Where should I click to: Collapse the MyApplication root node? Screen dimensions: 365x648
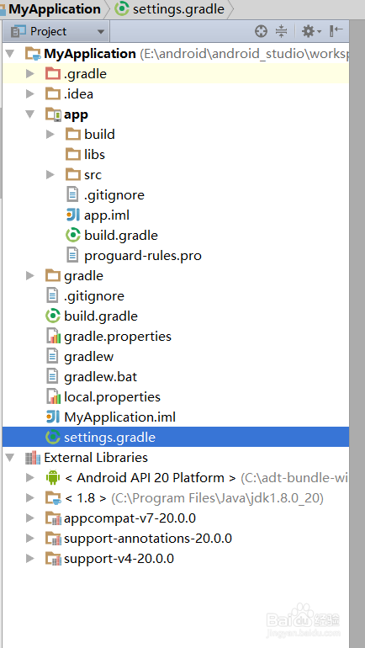pyautogui.click(x=10, y=54)
